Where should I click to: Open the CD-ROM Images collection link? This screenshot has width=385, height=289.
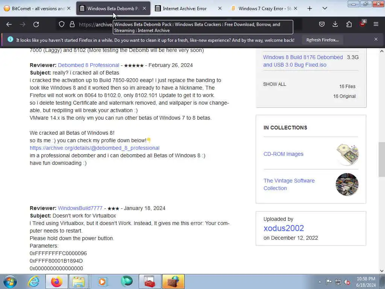pos(283,154)
